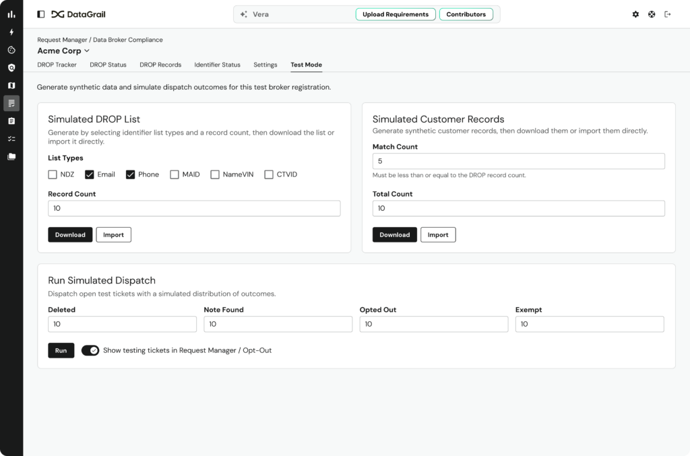Click the help lifebuoy icon

click(652, 15)
